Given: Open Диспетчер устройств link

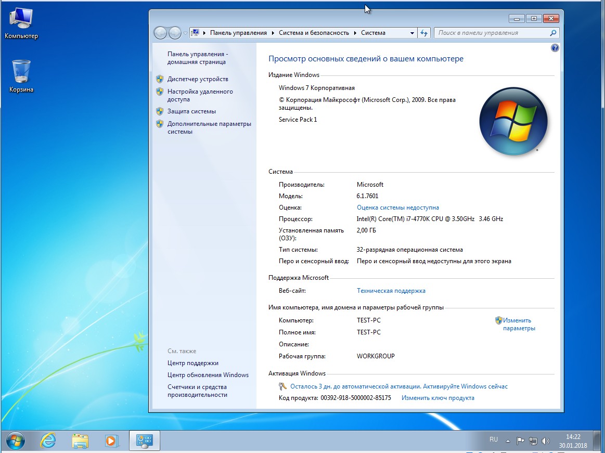Looking at the screenshot, I should pyautogui.click(x=198, y=79).
